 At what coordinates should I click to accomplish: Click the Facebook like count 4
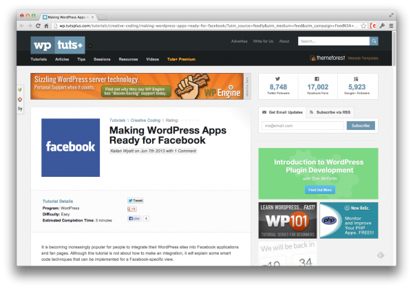pos(146,218)
